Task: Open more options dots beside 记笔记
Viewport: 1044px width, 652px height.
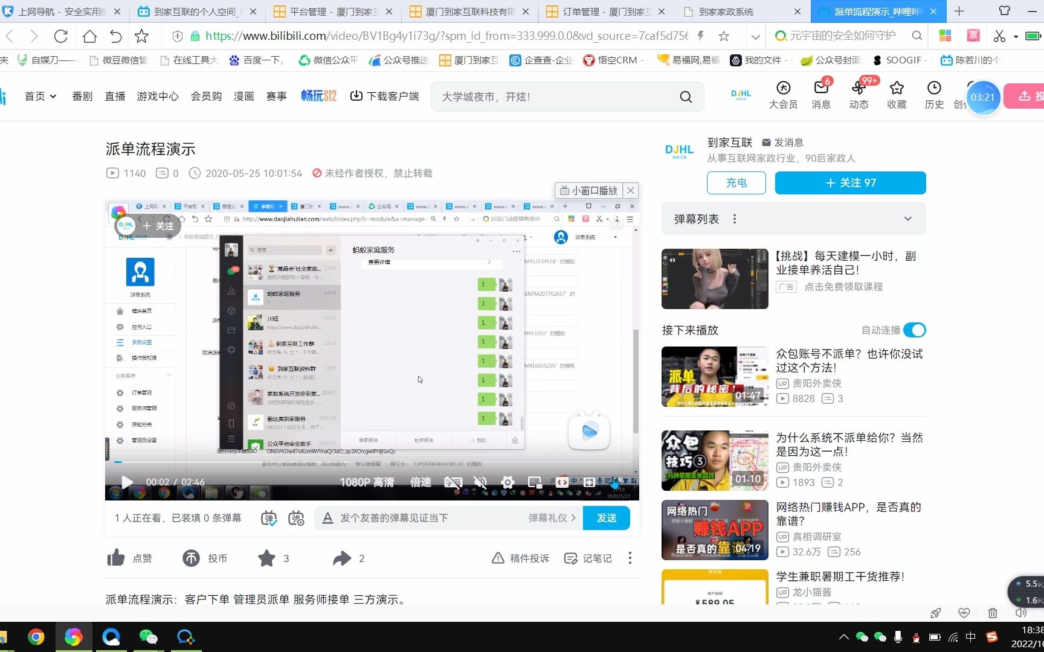Action: (x=630, y=558)
